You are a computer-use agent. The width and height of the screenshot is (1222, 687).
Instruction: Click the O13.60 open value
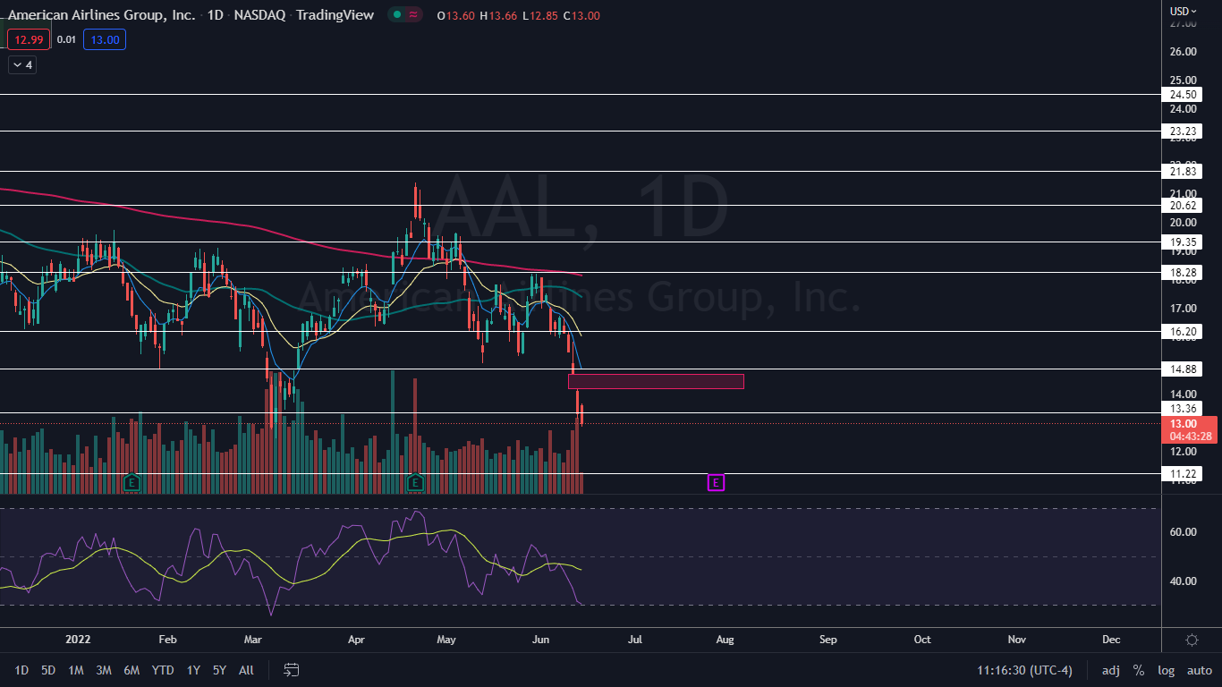click(x=458, y=15)
